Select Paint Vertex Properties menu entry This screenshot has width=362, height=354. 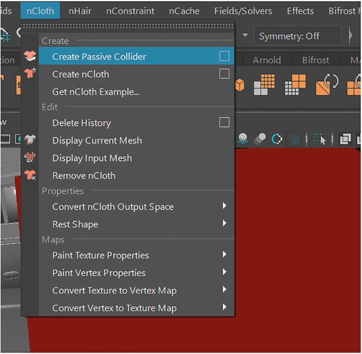click(99, 273)
